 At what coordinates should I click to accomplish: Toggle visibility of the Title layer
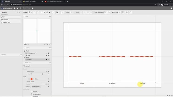46,55
